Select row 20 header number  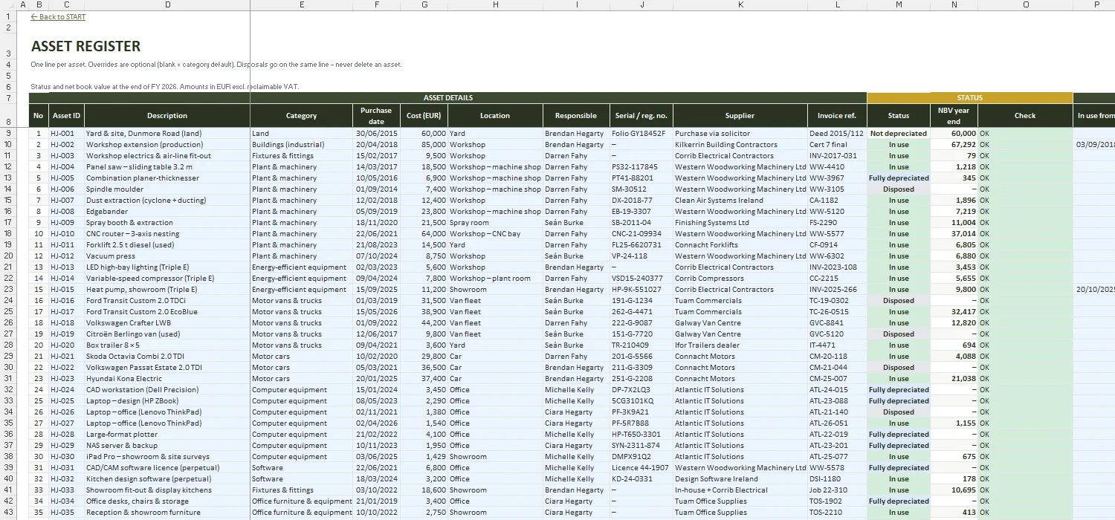click(7, 256)
